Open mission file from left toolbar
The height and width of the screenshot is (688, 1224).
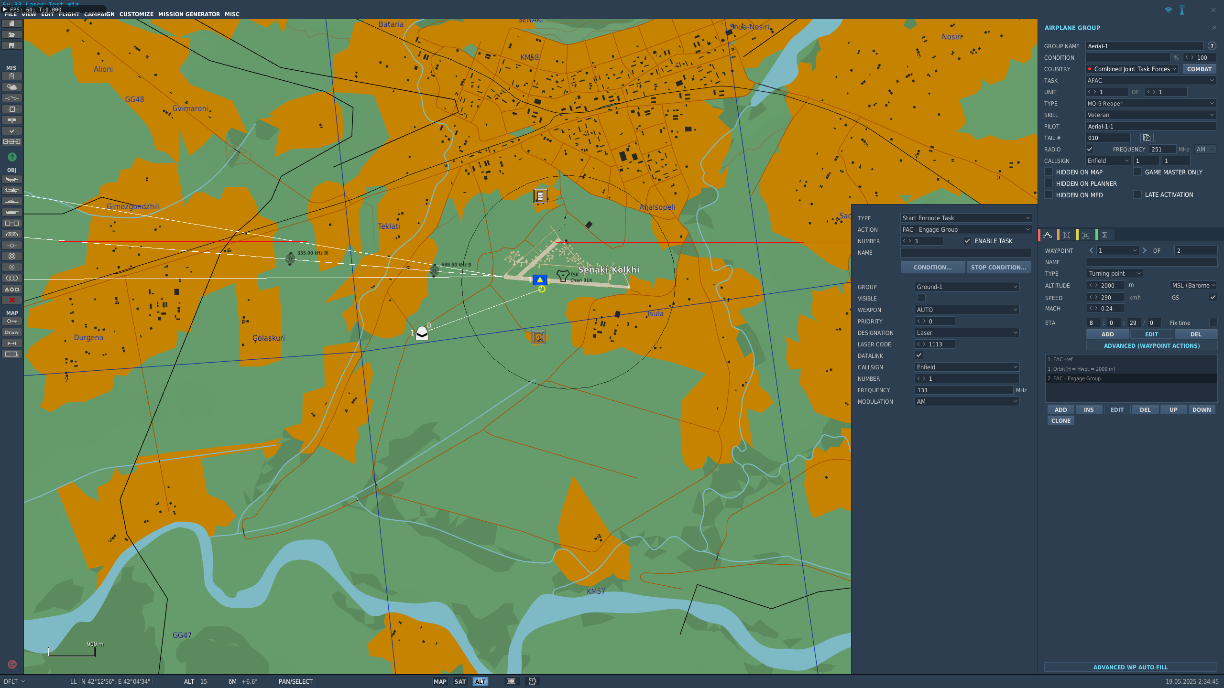click(12, 34)
